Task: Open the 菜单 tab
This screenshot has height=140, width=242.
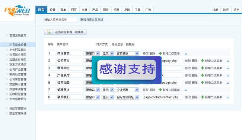Action: click(x=63, y=10)
